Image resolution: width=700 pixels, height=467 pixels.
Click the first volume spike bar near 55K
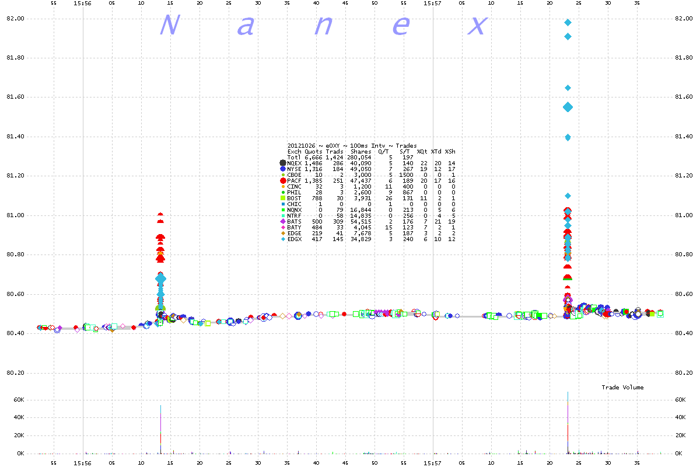click(x=160, y=429)
